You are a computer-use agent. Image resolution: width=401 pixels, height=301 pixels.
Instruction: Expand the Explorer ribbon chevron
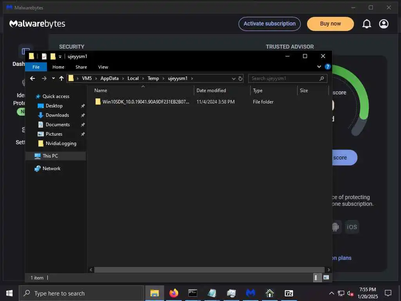pos(319,67)
